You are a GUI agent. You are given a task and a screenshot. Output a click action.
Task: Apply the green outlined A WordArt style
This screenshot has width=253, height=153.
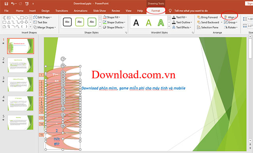(161, 23)
